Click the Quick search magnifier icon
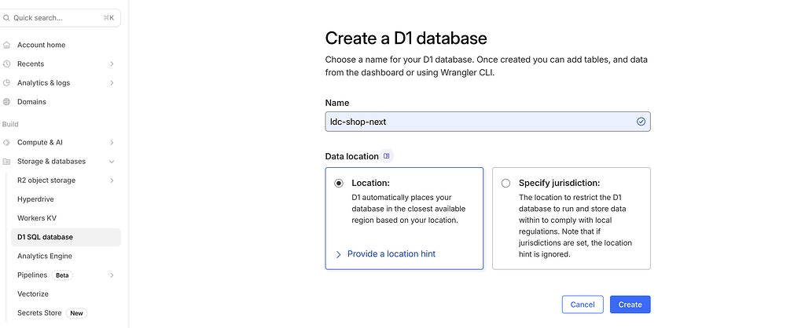This screenshot has width=805, height=328. 6,18
